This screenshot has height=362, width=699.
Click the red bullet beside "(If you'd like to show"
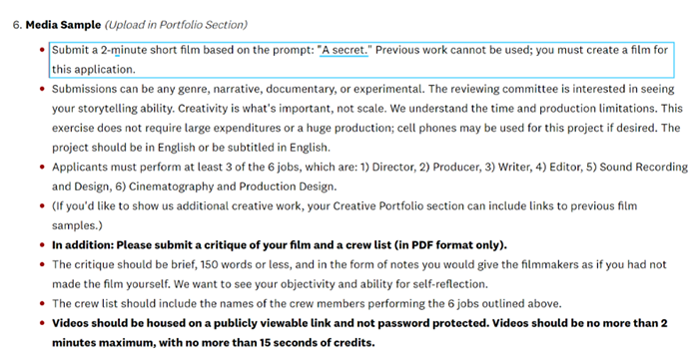click(42, 206)
